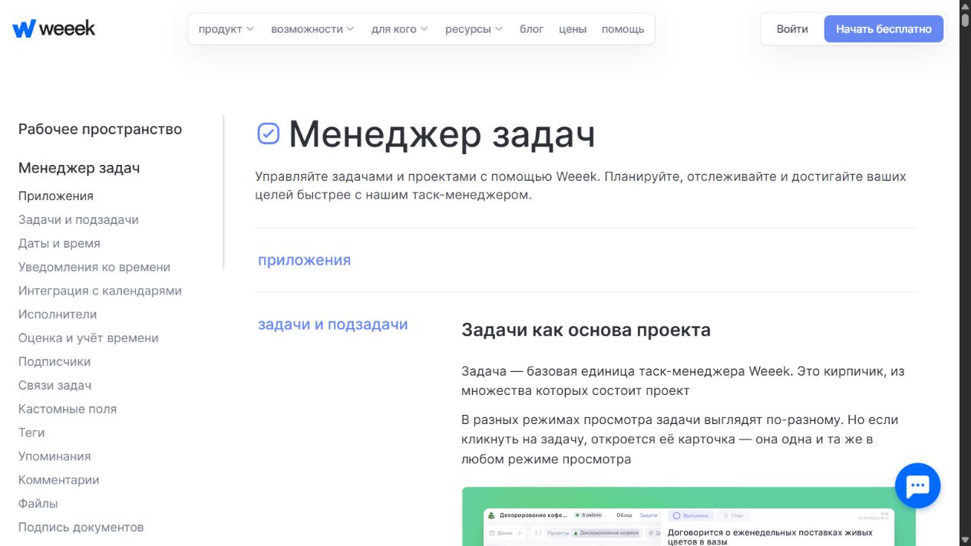The image size is (971, 546).
Task: Select Рабочее пространство in the sidebar
Action: (x=100, y=129)
